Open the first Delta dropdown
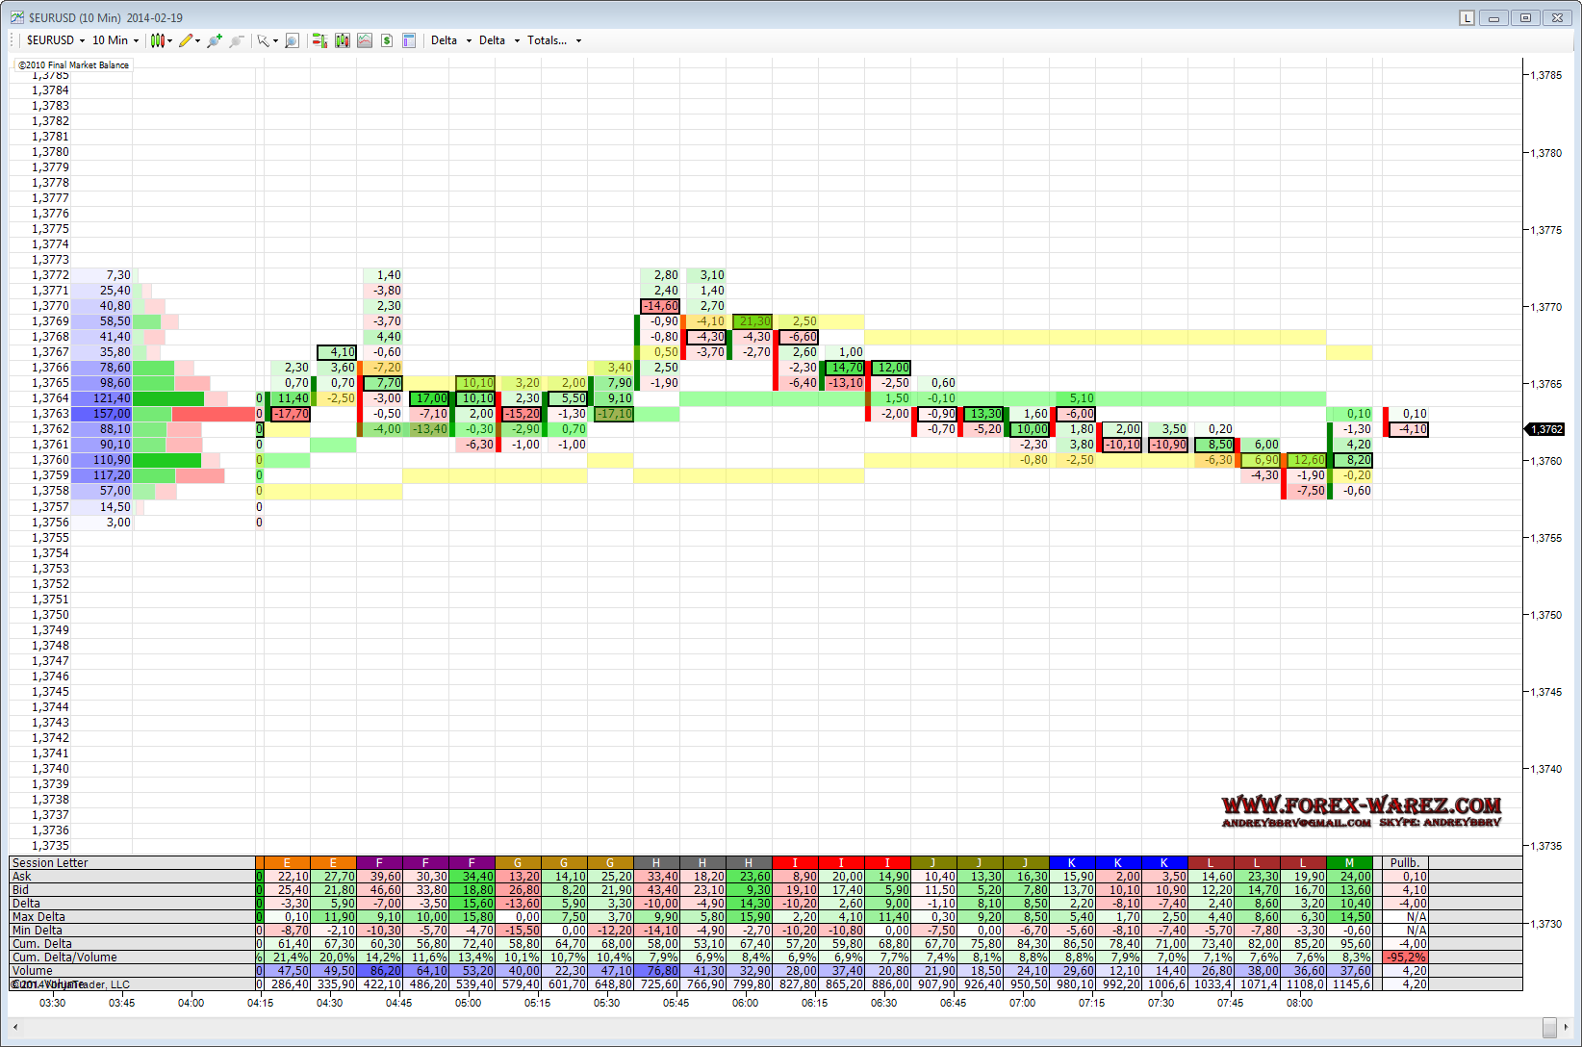This screenshot has width=1582, height=1047. 450,40
